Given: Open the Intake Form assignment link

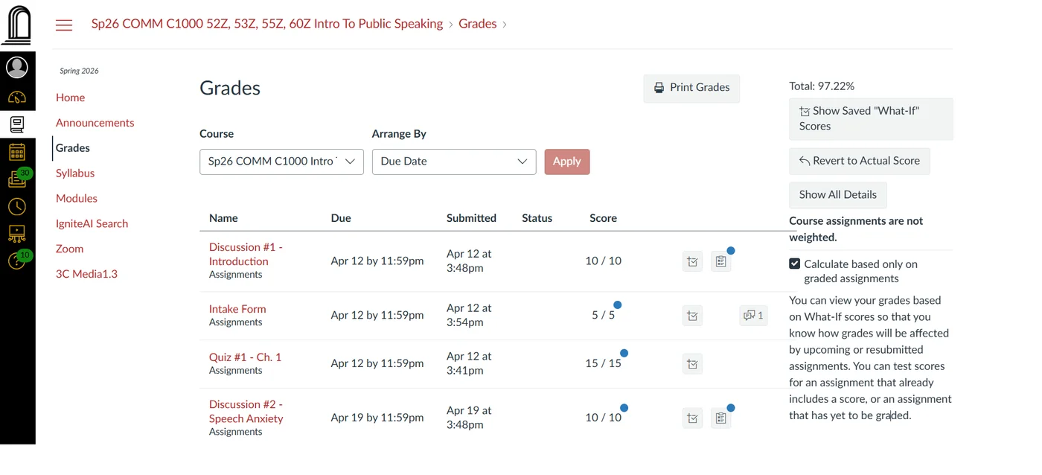Looking at the screenshot, I should click(237, 309).
